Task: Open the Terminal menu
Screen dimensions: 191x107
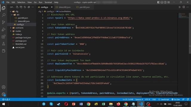Action: pyautogui.click(x=48, y=2)
